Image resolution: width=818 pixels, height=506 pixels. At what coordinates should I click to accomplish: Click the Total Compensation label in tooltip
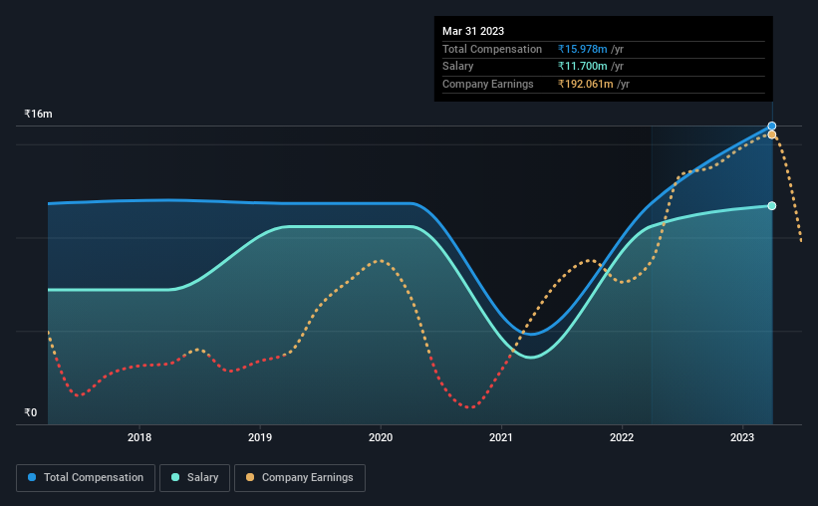coord(492,49)
